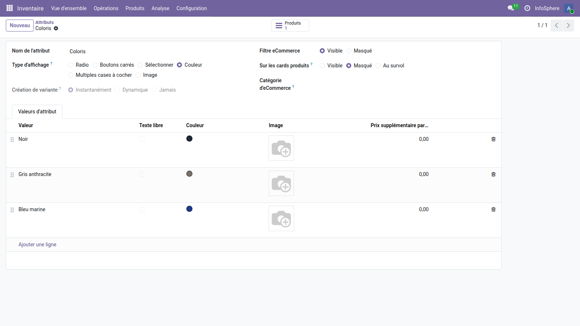Toggle Texte libre checkbox for Noir
This screenshot has height=326, width=580.
coord(142,139)
